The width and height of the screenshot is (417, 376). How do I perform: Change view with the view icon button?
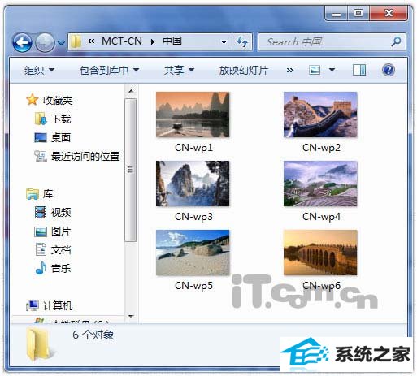(315, 70)
